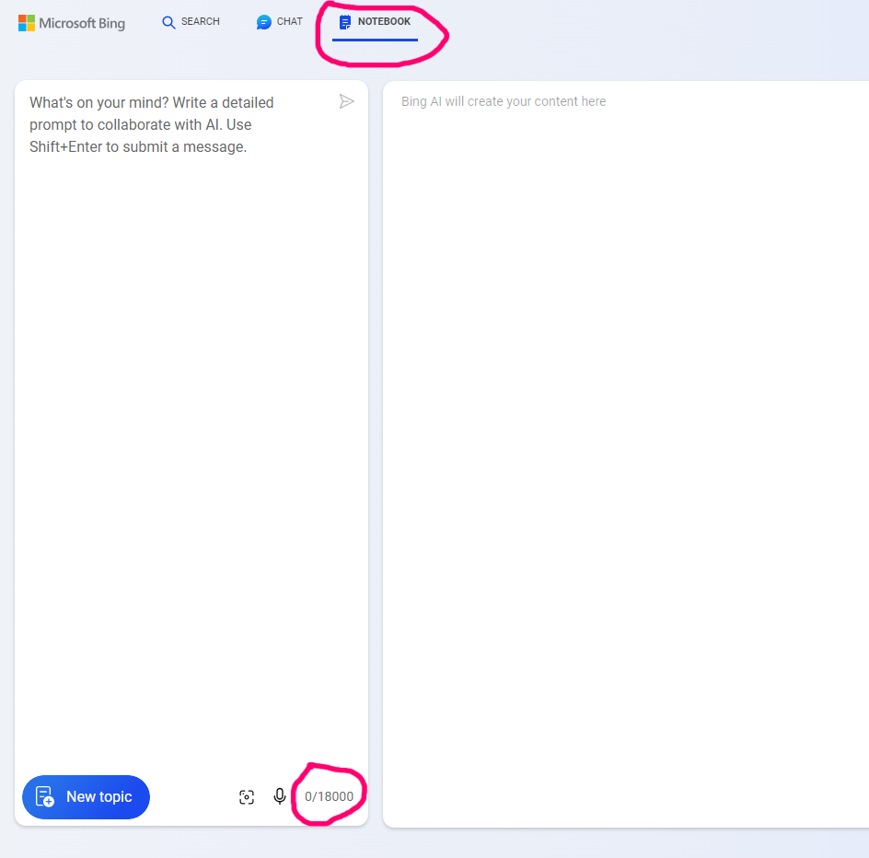Click the send arrow icon
The width and height of the screenshot is (869, 858).
coord(346,101)
